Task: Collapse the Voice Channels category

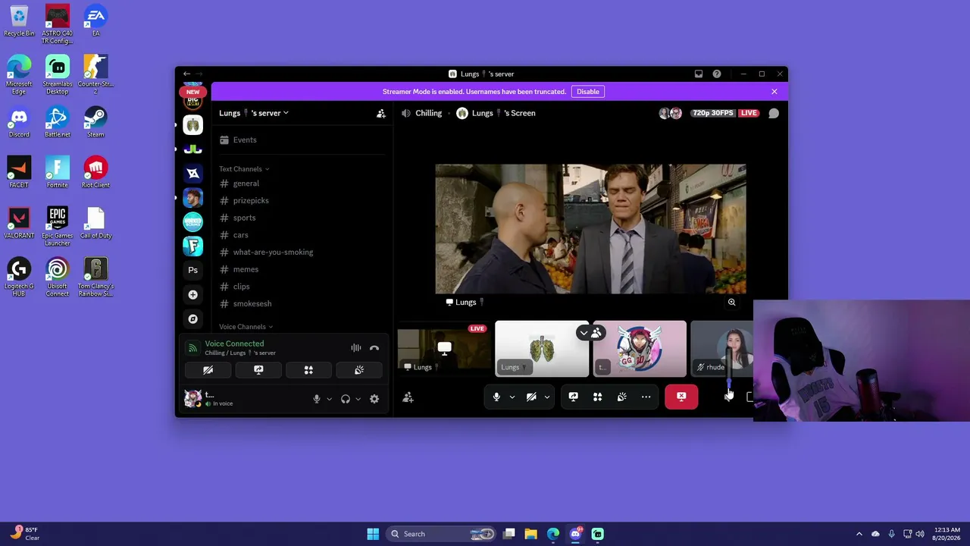Action: coord(246,327)
